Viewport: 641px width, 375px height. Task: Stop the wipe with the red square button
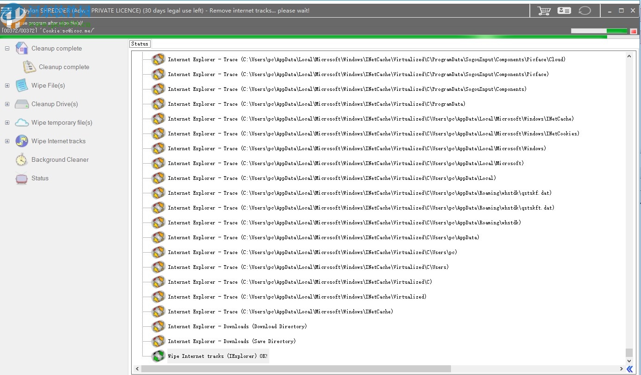[x=633, y=31]
